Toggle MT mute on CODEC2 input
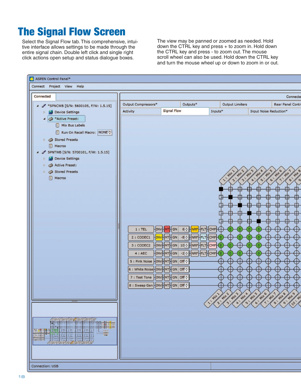Image resolution: width=301 pixels, height=390 pixels. coord(167,245)
